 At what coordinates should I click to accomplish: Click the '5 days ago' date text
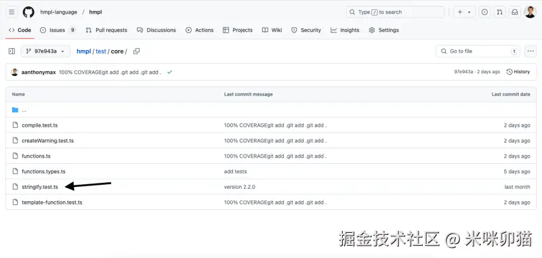(517, 171)
